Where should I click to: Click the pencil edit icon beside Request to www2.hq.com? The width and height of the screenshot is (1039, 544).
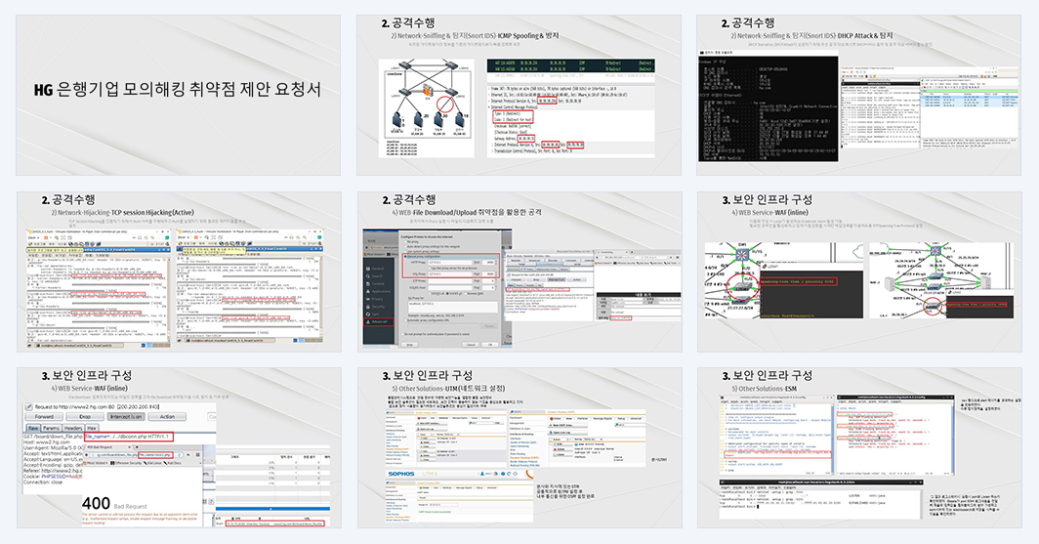pos(29,407)
